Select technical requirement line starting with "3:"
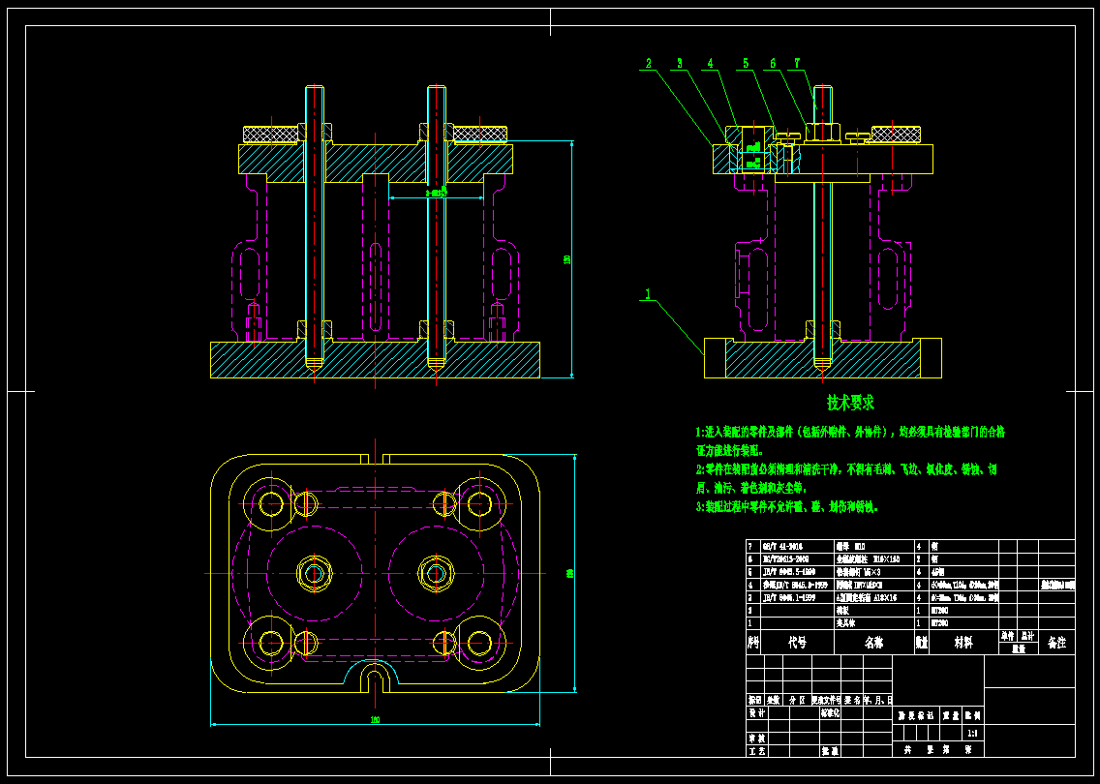1100x784 pixels. click(787, 506)
